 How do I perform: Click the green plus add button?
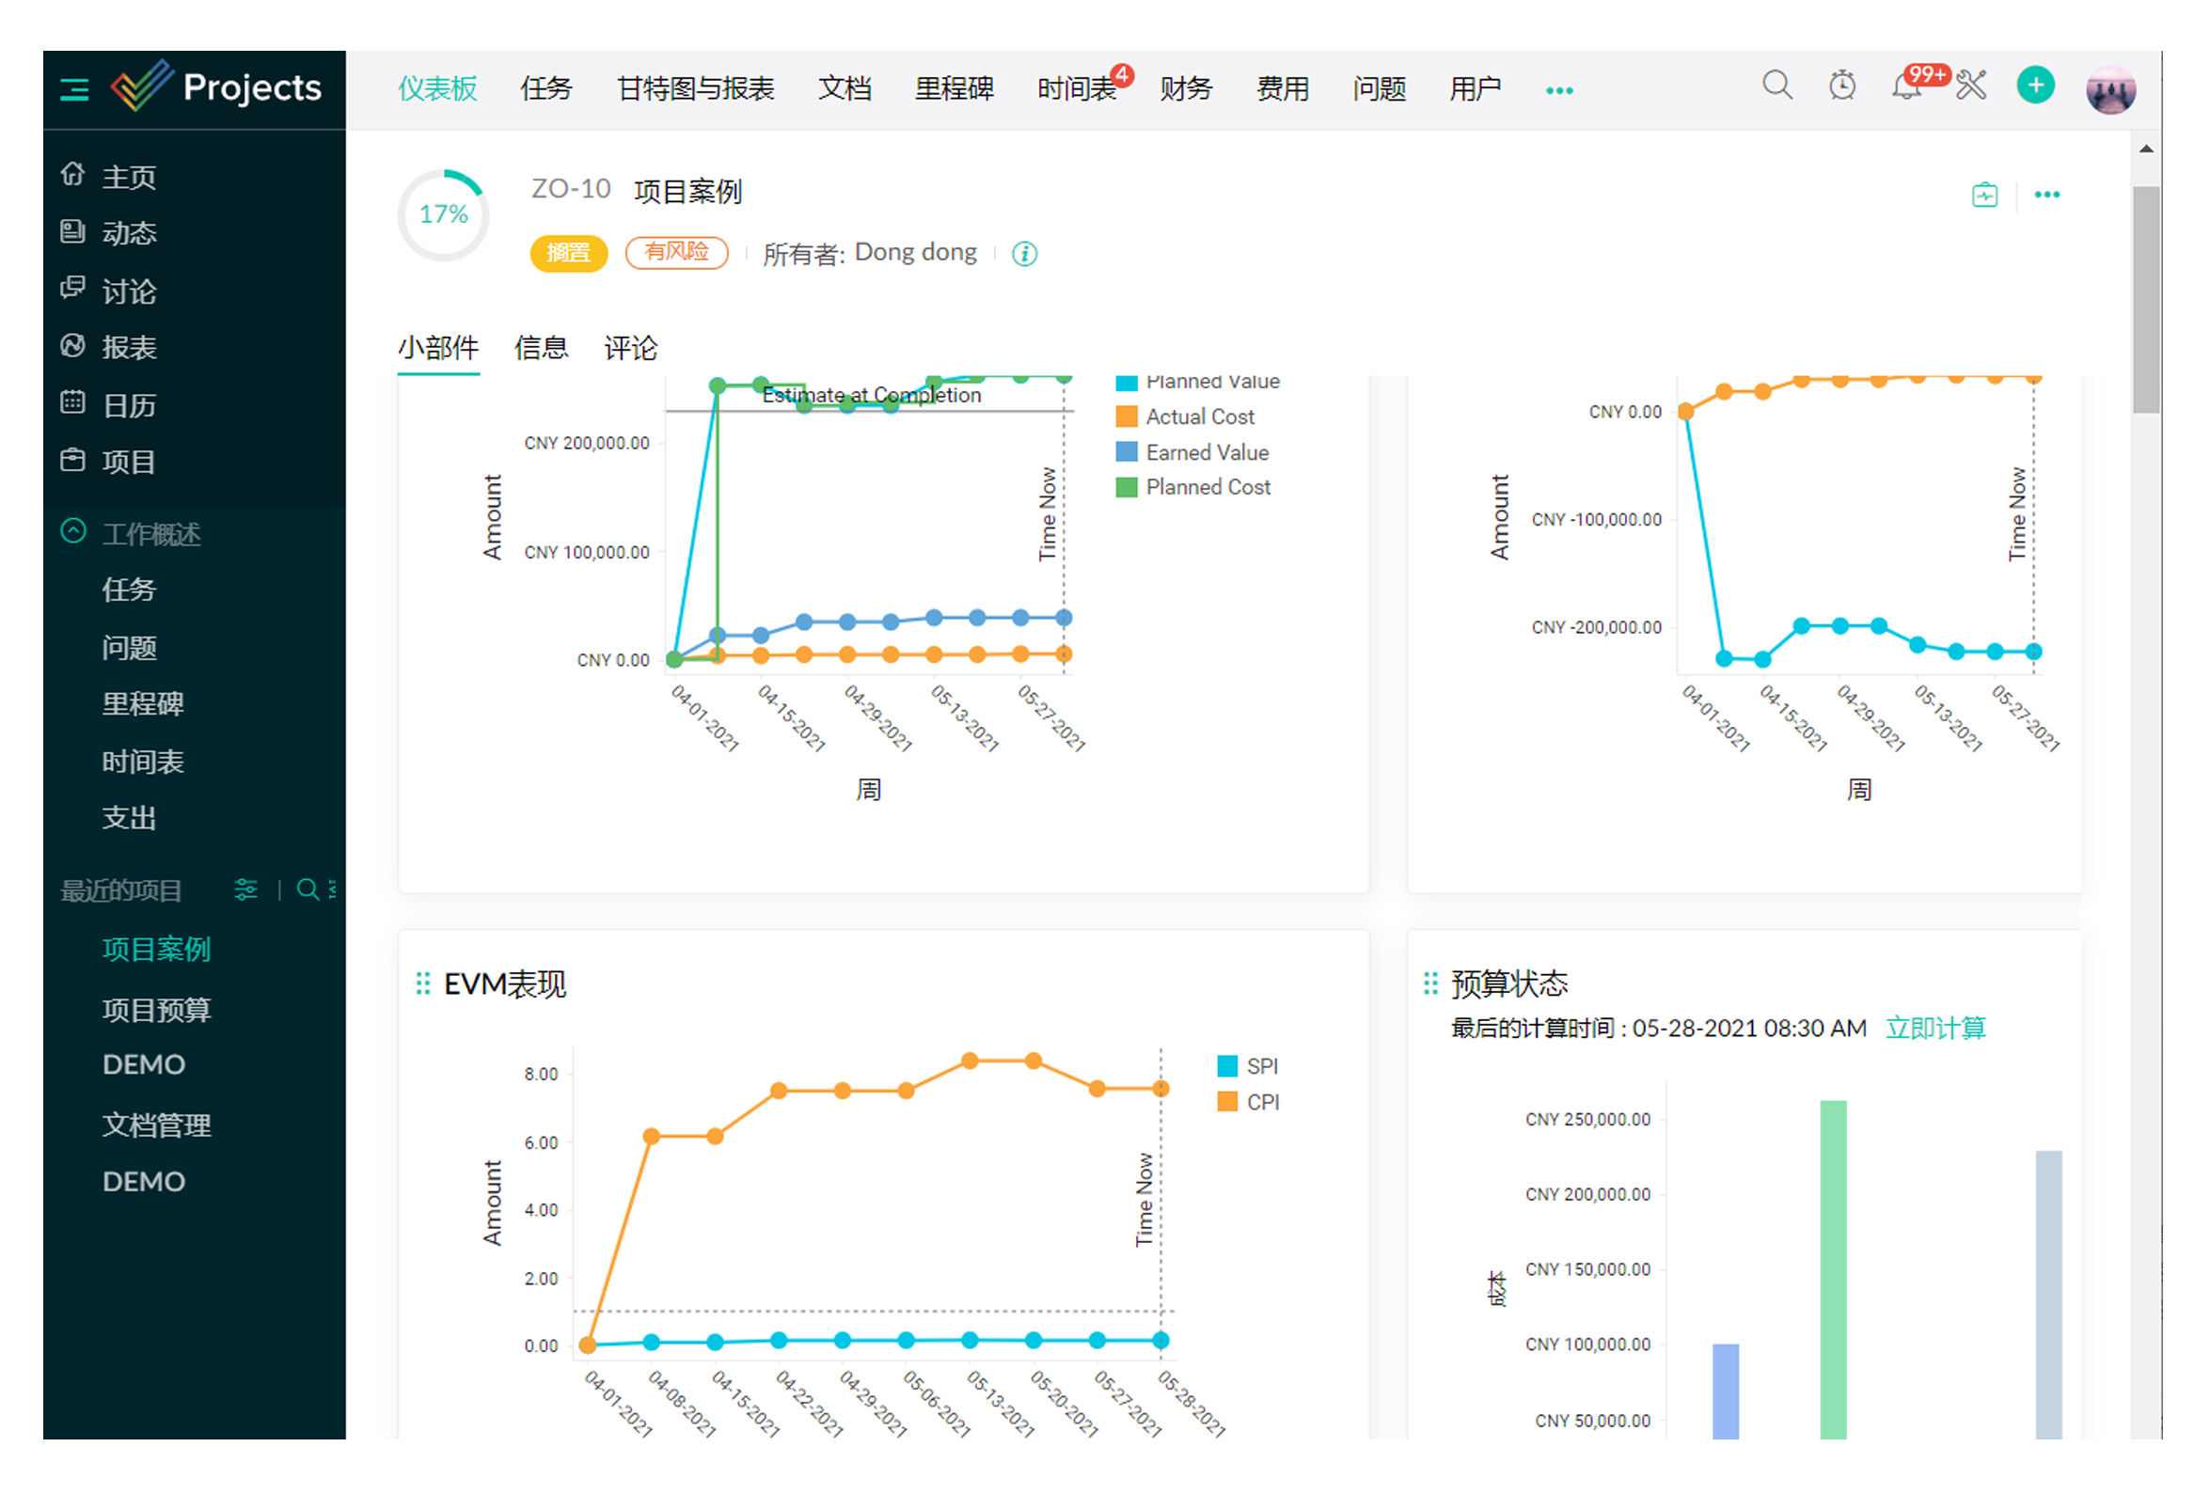pos(2035,86)
